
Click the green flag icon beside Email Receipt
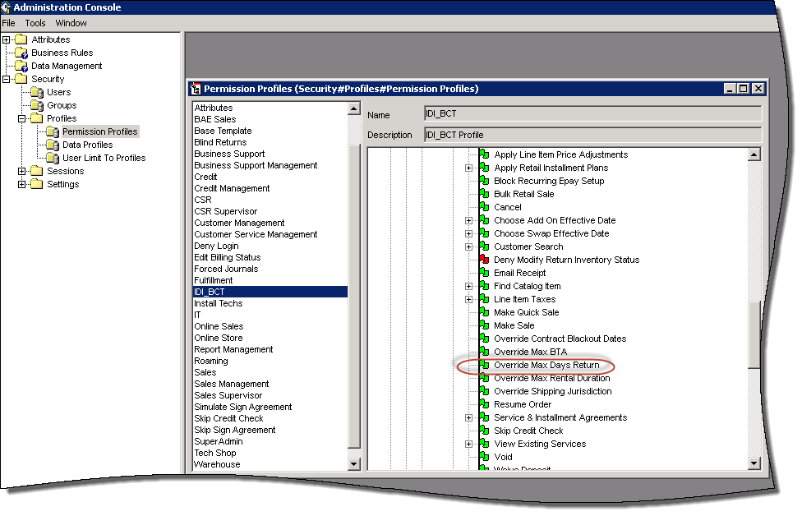point(484,273)
